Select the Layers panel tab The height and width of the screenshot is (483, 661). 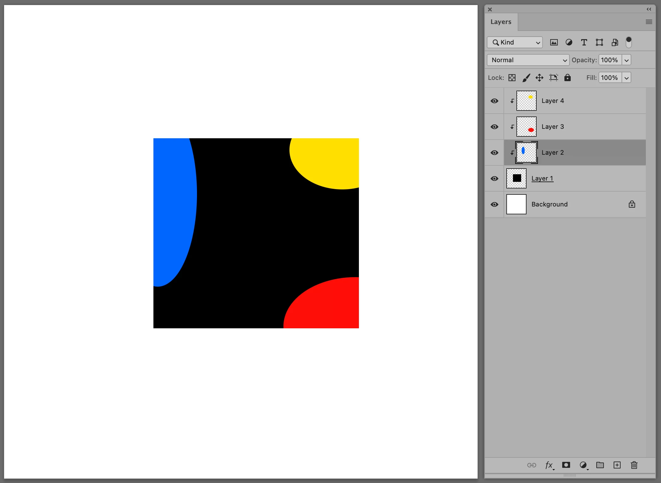[501, 22]
